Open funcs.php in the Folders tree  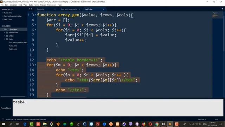(13, 46)
